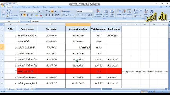Click the horizontal scrollbar thumb
This screenshot has width=170, height=95.
(x=138, y=89)
